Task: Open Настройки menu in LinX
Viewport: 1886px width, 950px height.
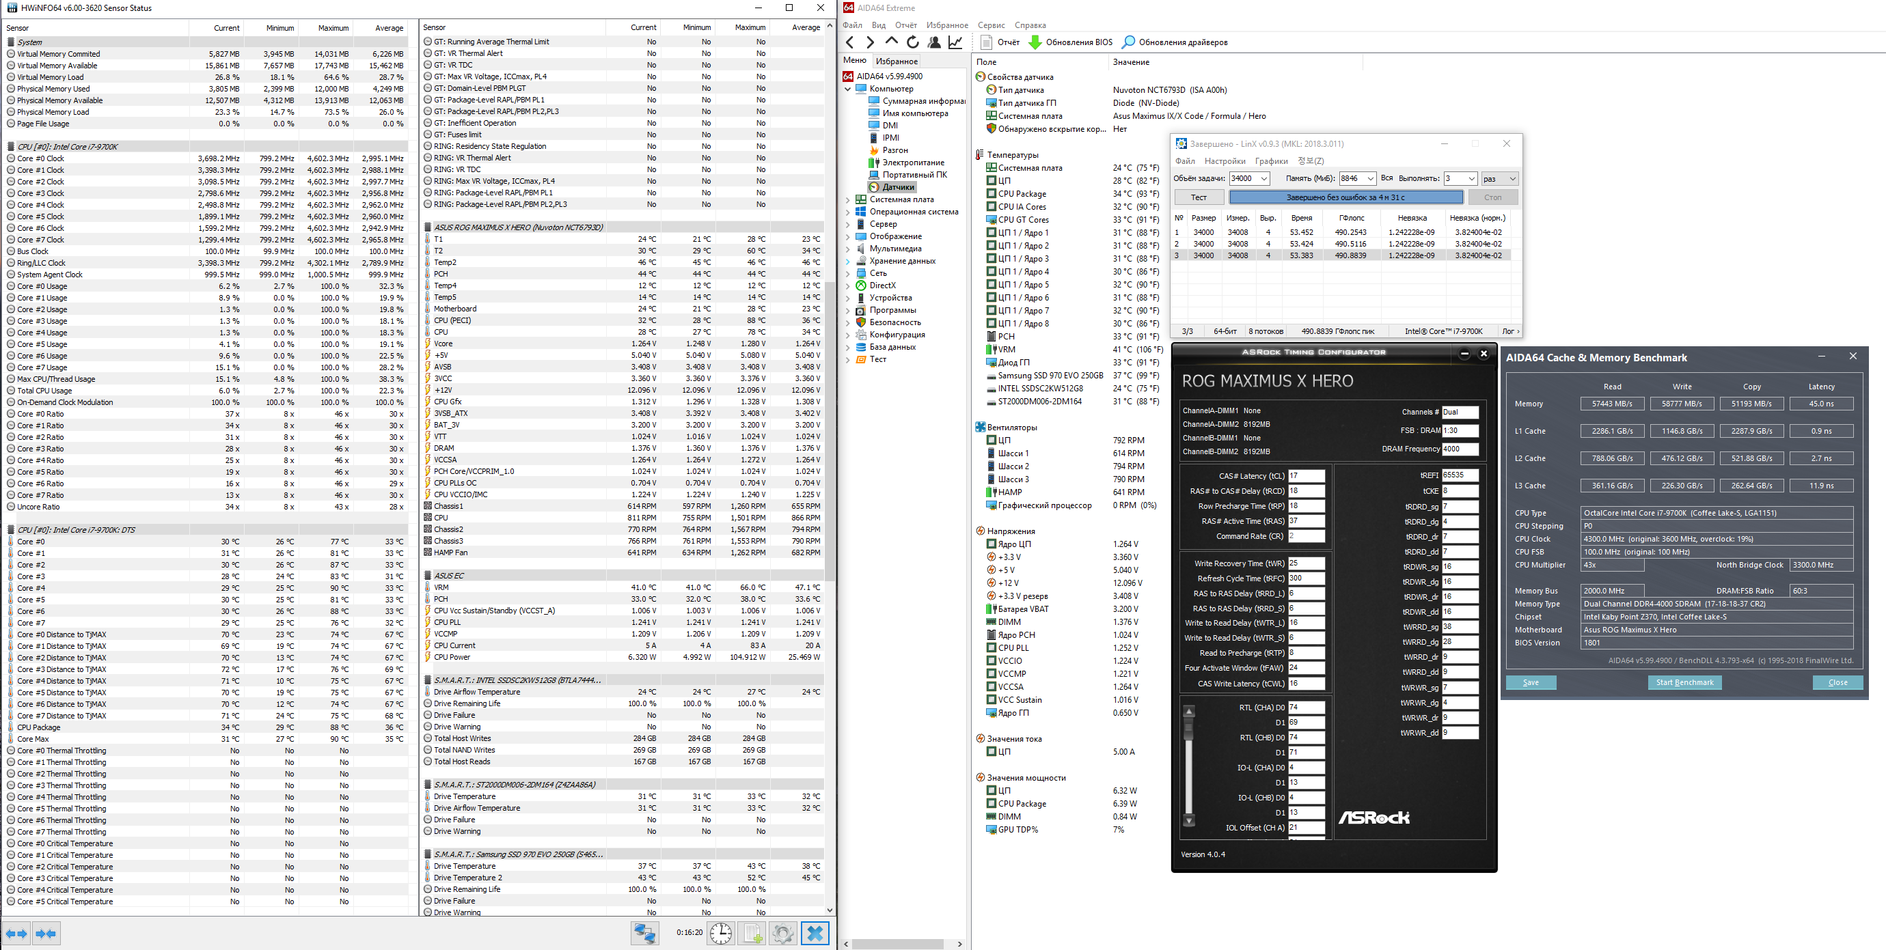Action: 1225,161
